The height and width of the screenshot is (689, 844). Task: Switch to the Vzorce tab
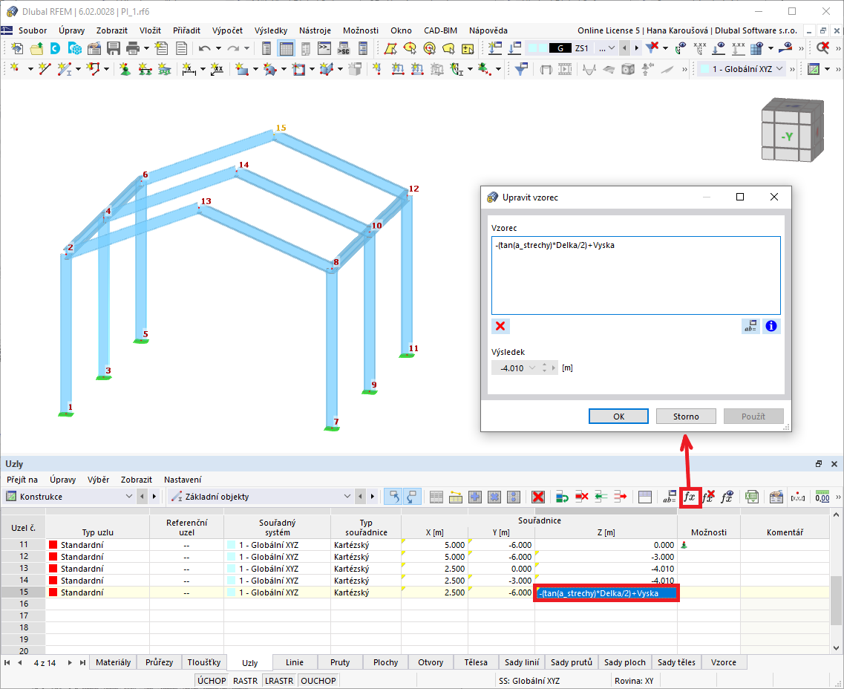(x=724, y=662)
